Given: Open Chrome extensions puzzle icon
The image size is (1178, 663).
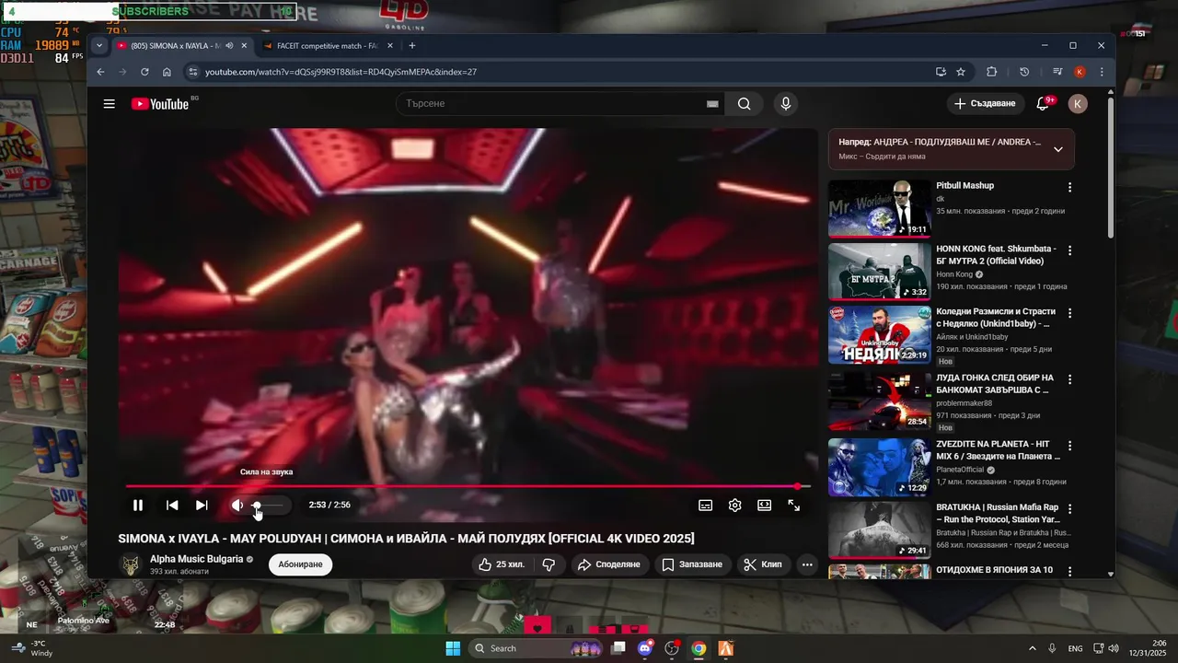Looking at the screenshot, I should (992, 72).
